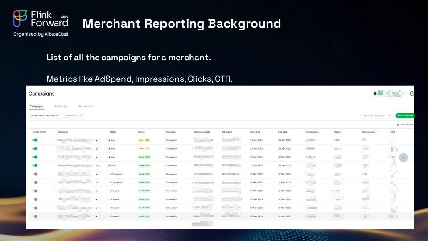Open three-dot menu for Over 121% campaign
428x241 pixels.
(101, 149)
